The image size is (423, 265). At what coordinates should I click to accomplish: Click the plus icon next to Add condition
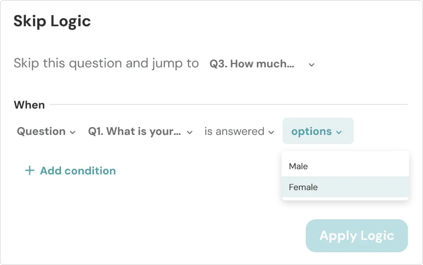29,171
